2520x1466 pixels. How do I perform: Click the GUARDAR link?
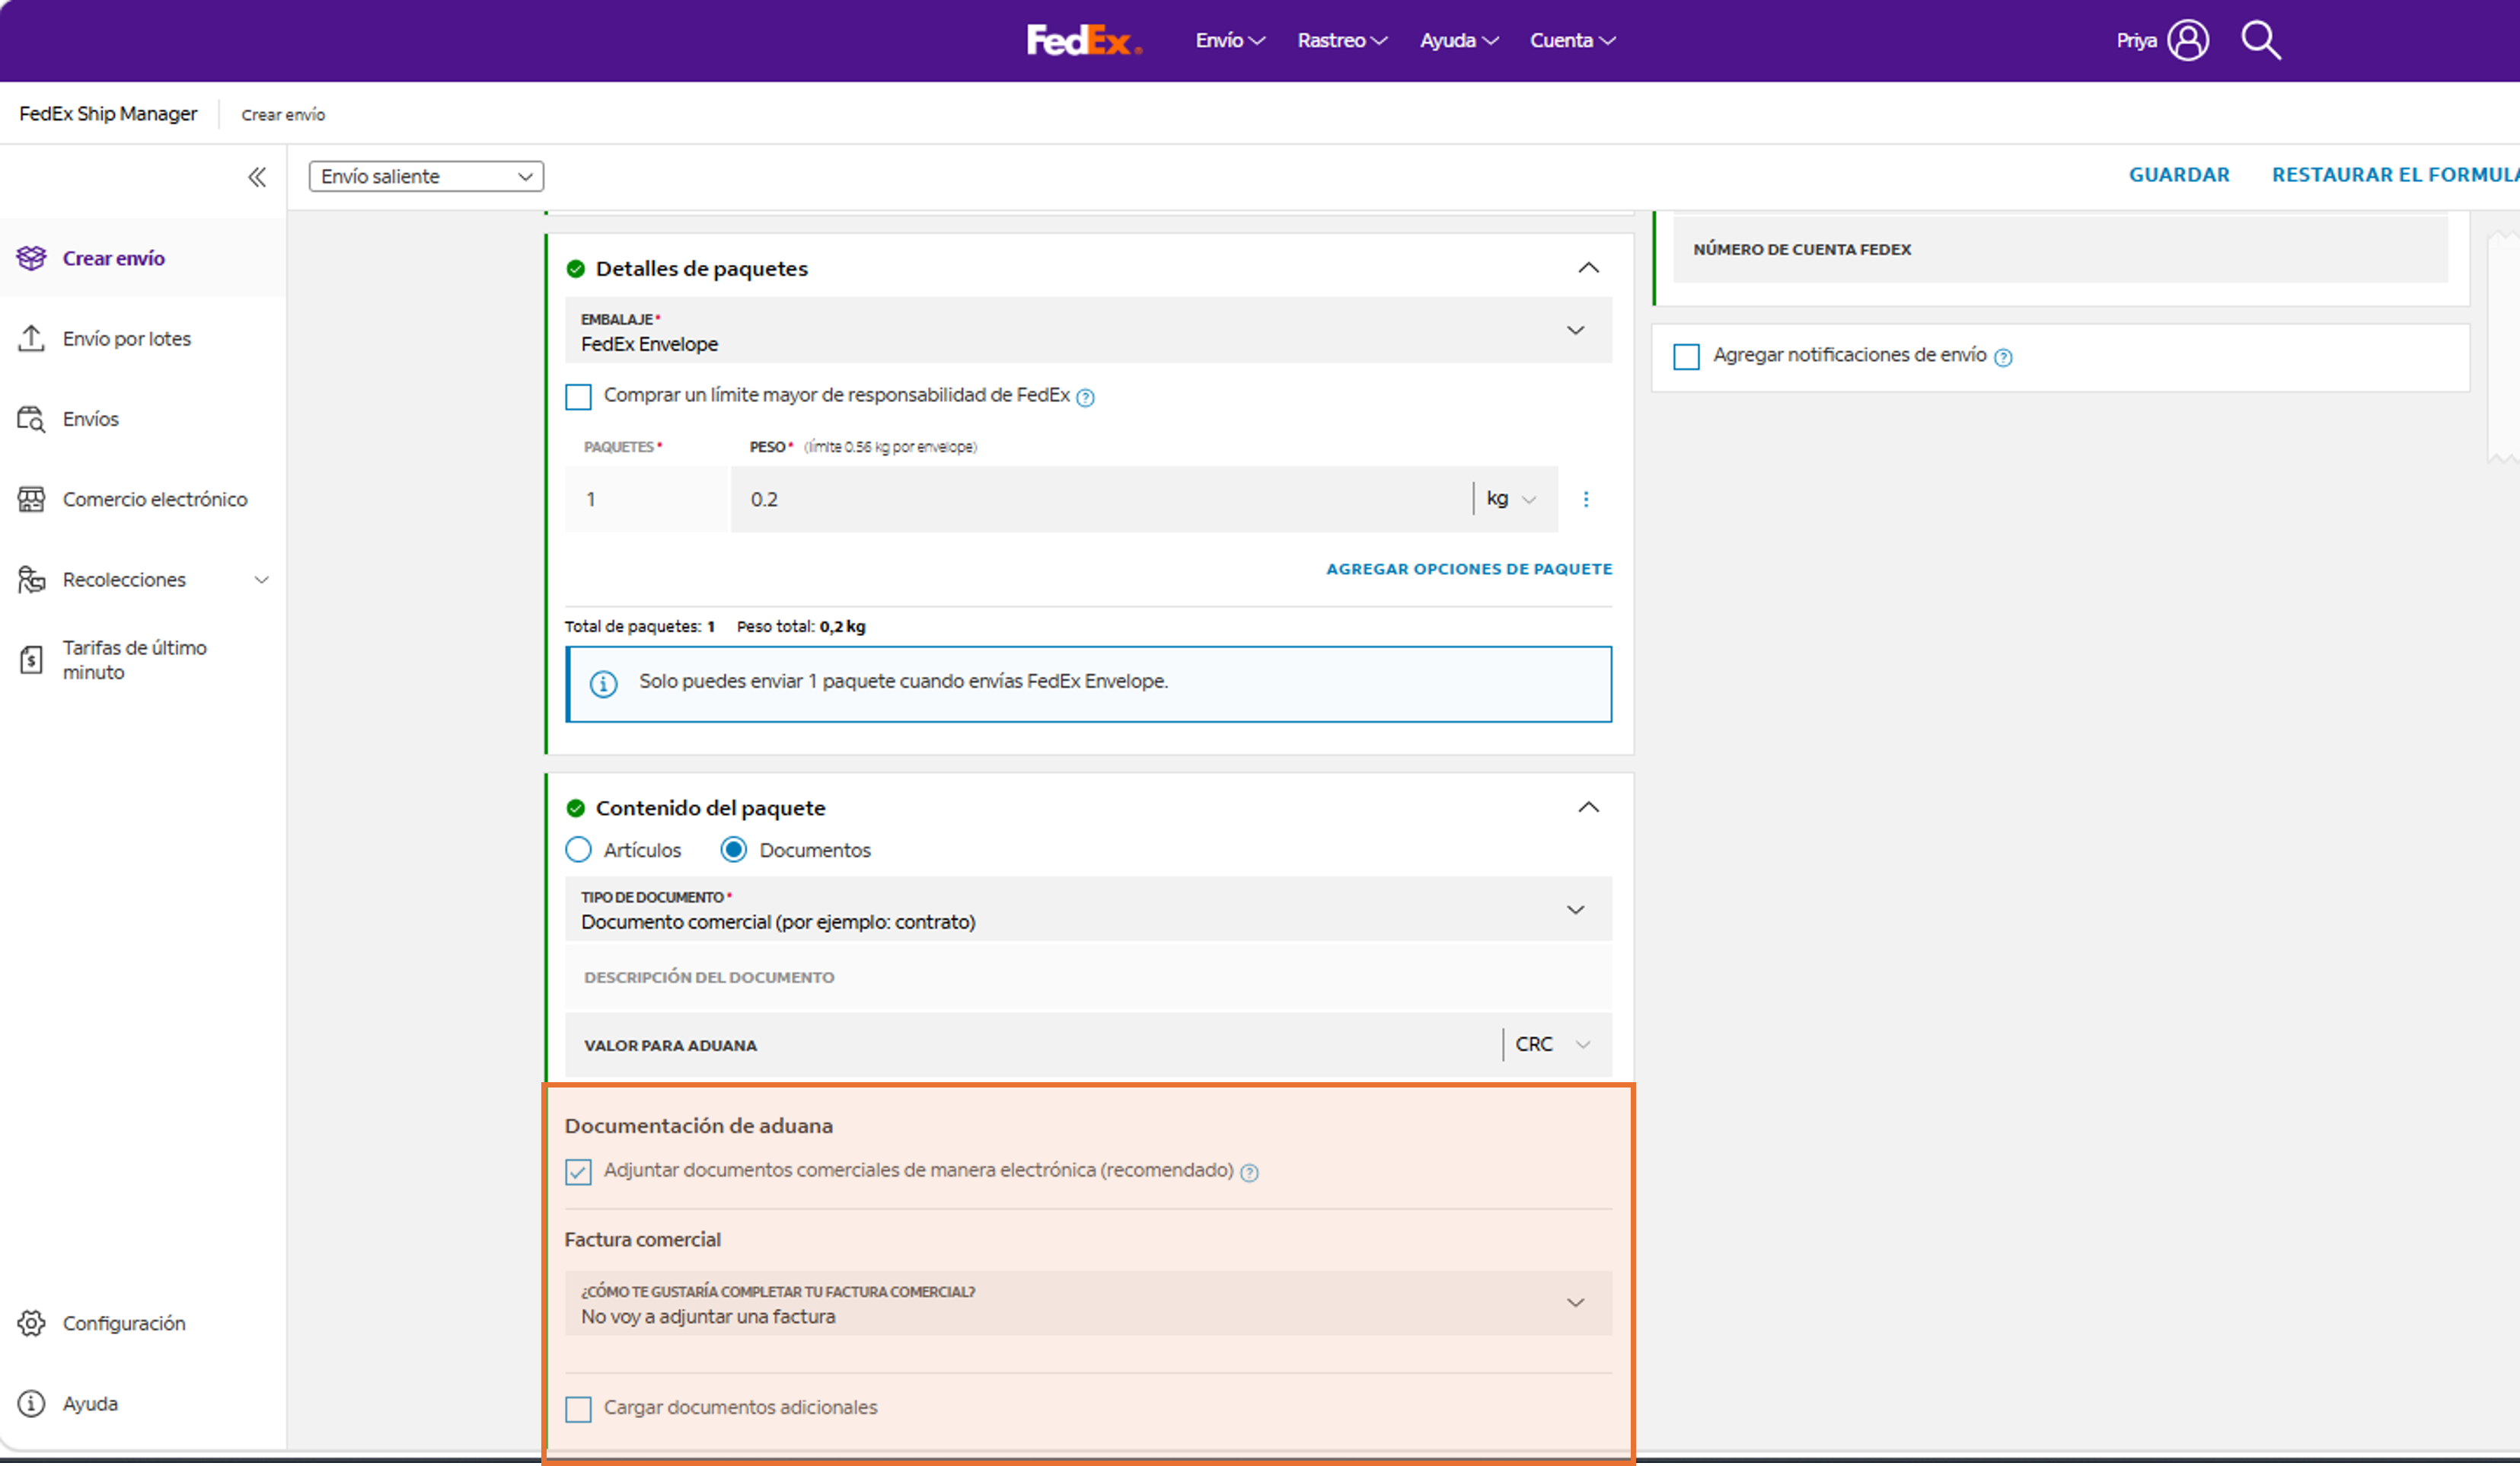pos(2179,175)
